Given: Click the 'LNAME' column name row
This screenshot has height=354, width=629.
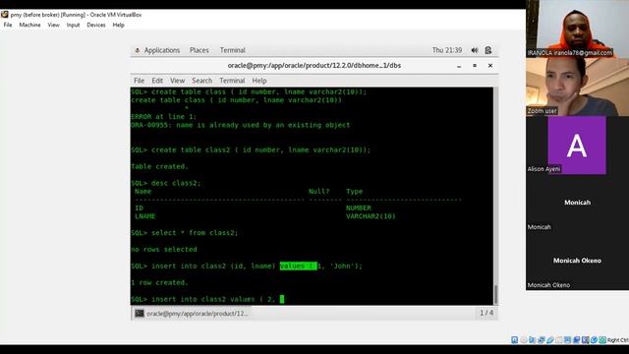Looking at the screenshot, I should [x=144, y=216].
